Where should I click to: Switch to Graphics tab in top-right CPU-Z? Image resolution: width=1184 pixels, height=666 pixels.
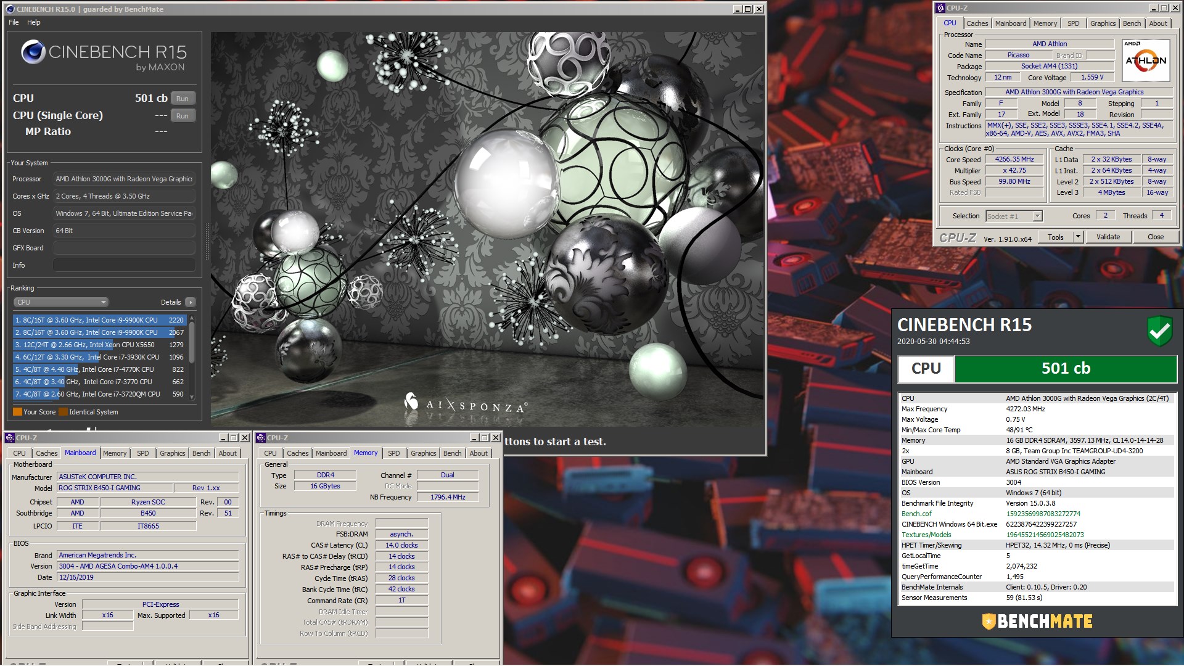[x=1103, y=23]
